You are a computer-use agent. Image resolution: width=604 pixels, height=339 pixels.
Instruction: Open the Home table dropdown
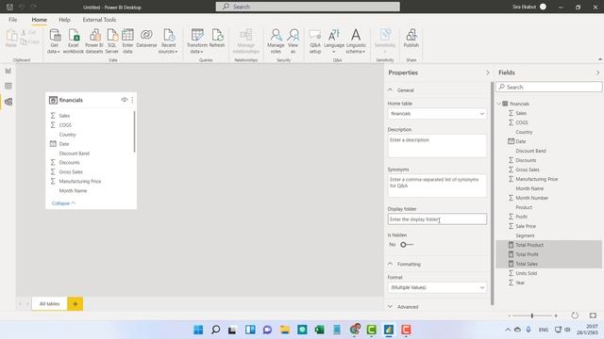pyautogui.click(x=437, y=114)
